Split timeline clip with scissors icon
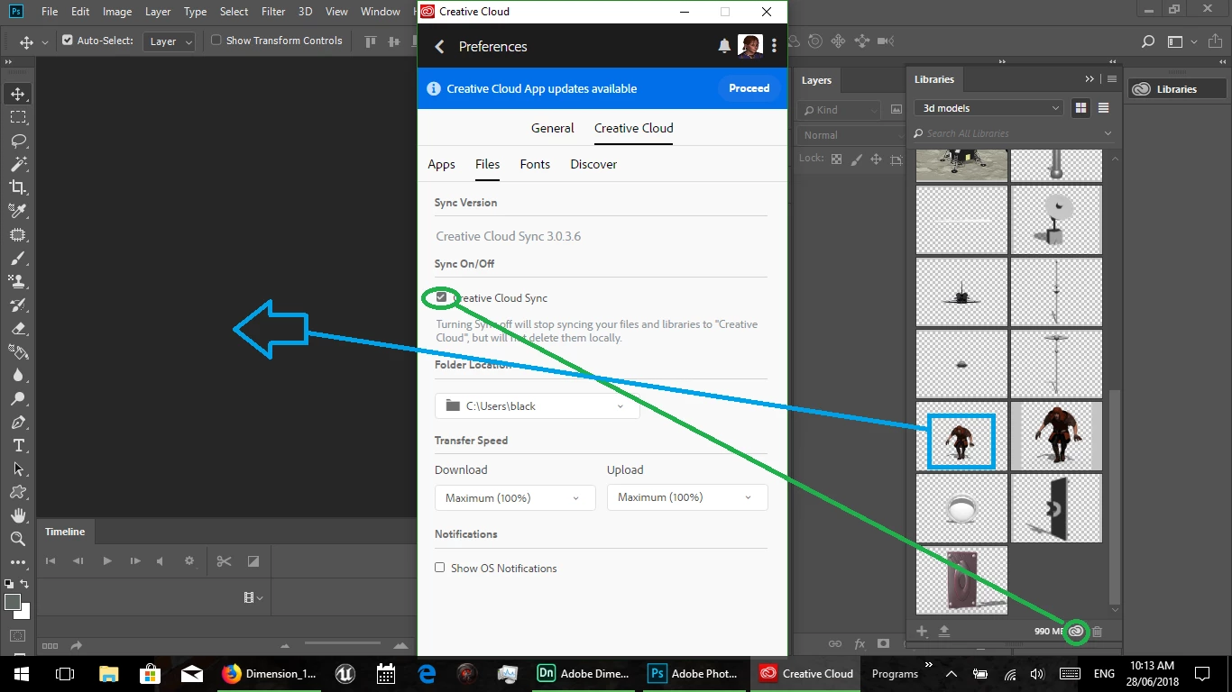The width and height of the screenshot is (1232, 692). pos(224,561)
